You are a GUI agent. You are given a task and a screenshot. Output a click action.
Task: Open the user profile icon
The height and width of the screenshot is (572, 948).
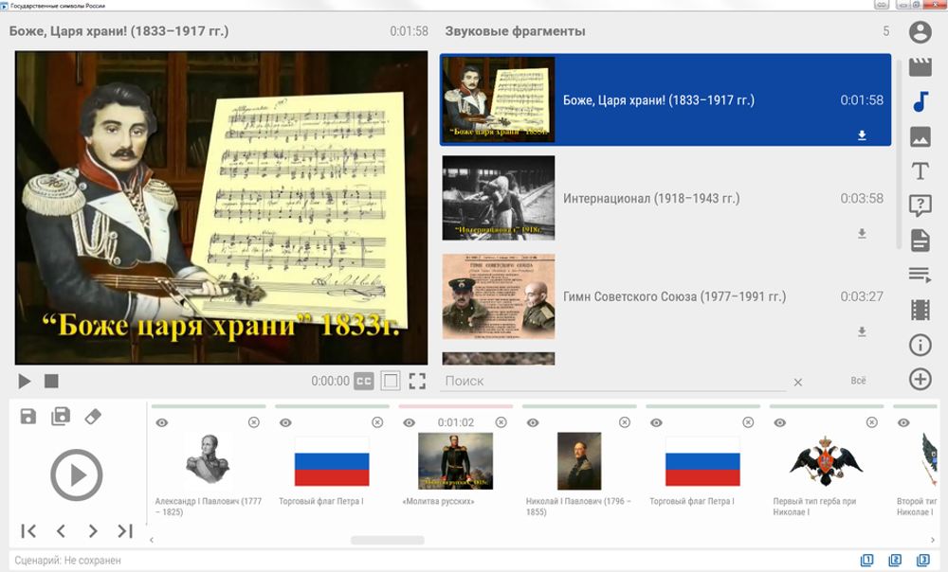[x=920, y=32]
